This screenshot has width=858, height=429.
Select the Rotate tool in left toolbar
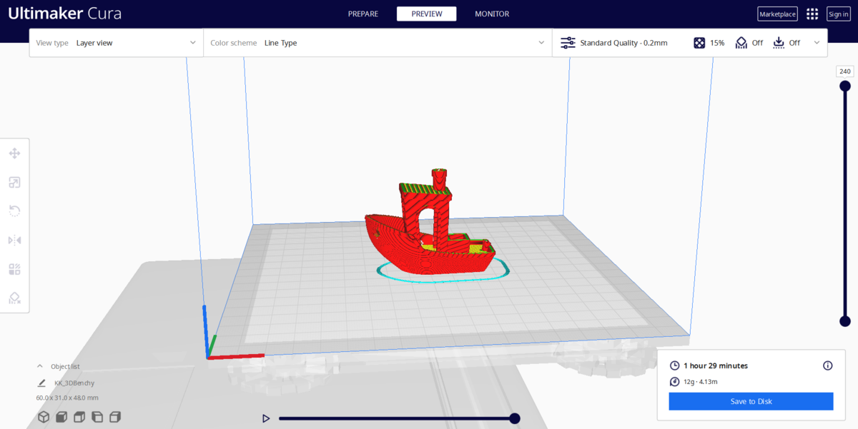point(14,211)
